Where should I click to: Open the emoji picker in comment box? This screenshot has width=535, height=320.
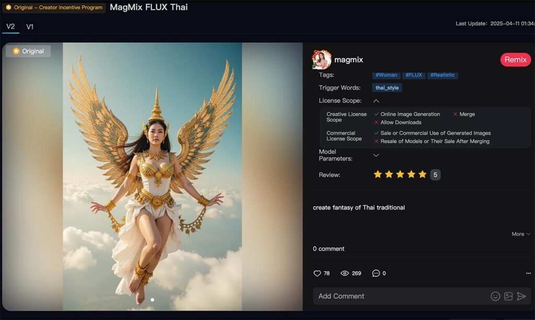click(495, 296)
